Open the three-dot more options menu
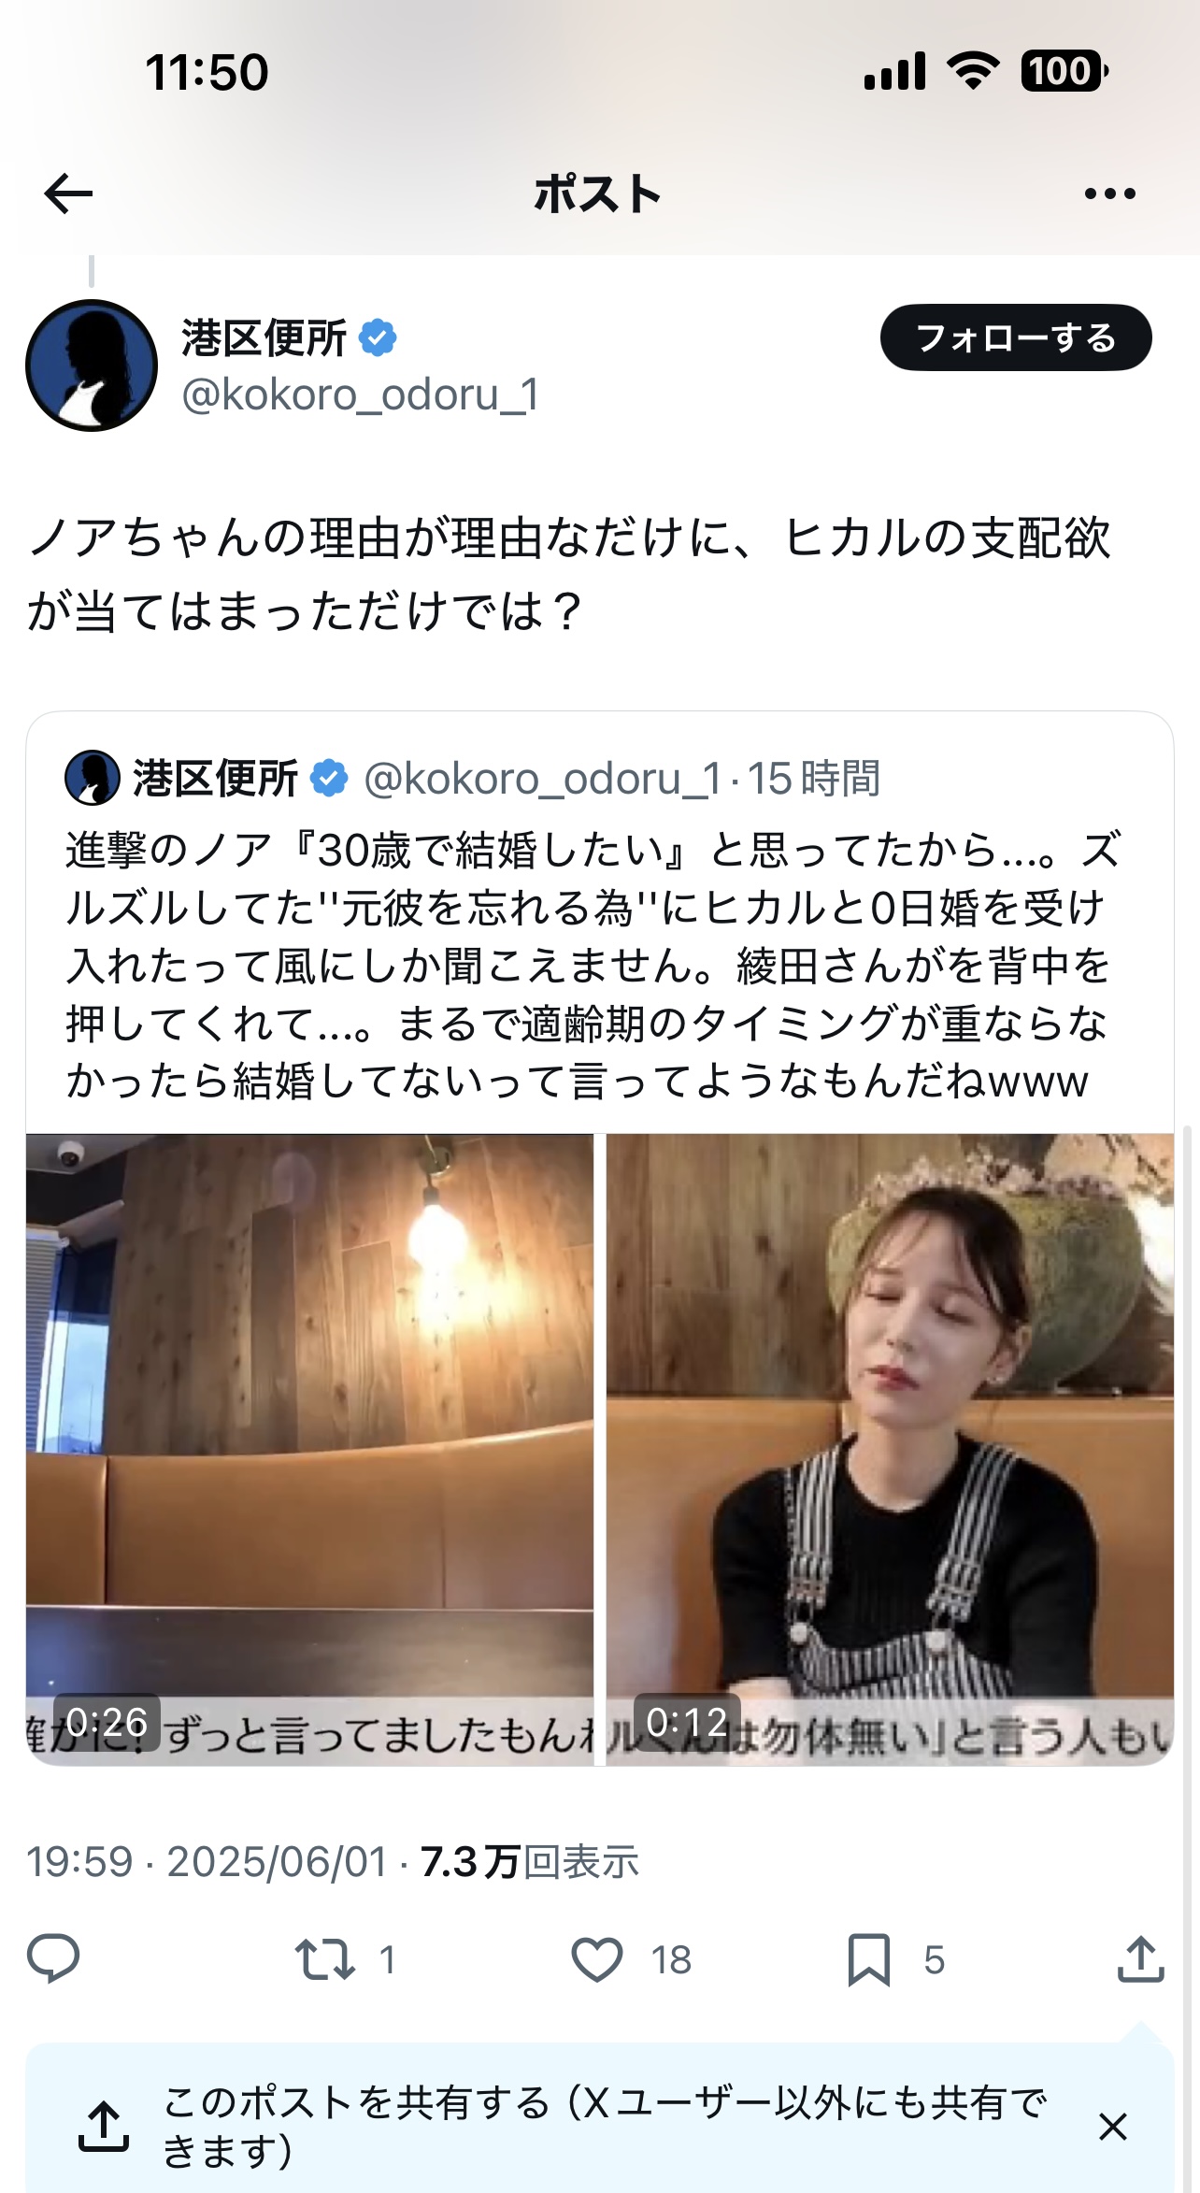 click(1109, 193)
